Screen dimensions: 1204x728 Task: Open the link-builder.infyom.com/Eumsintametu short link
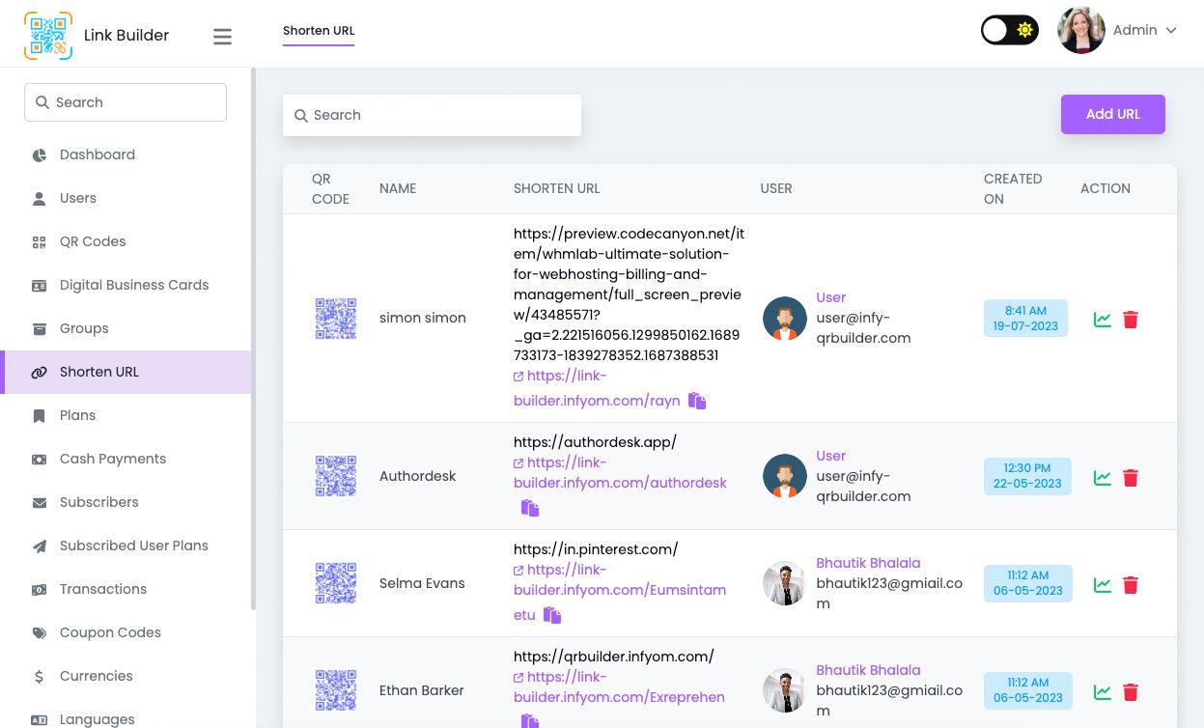[x=620, y=590]
